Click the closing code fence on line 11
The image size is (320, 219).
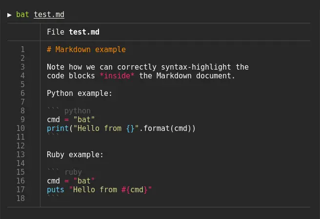coord(53,136)
